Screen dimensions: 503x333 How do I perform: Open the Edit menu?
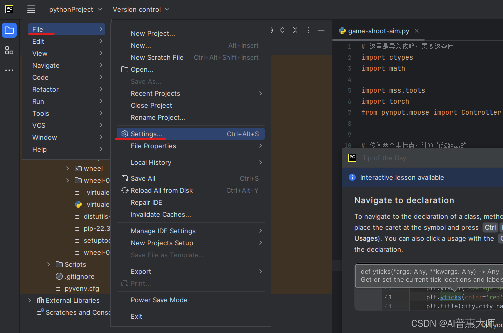click(x=67, y=42)
